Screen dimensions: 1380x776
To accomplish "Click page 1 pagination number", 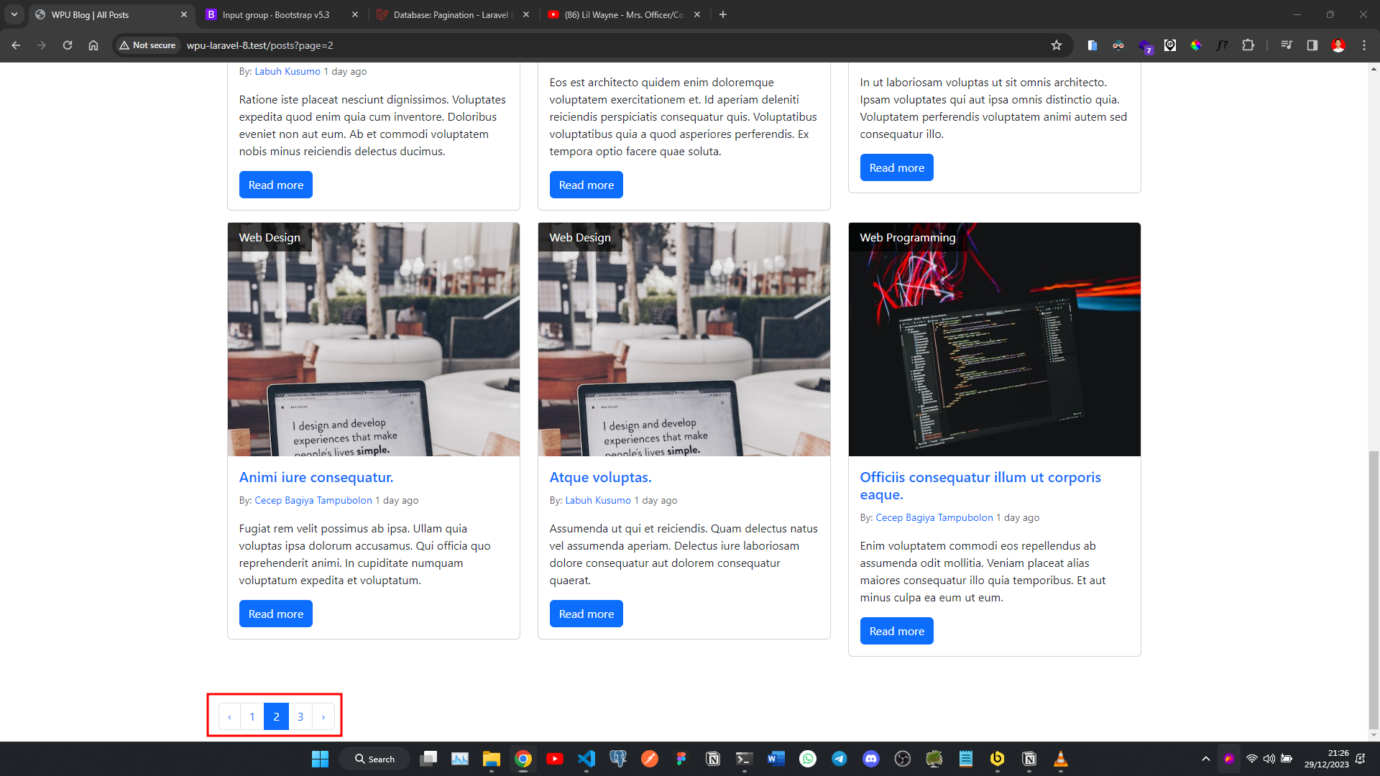I will click(x=253, y=716).
